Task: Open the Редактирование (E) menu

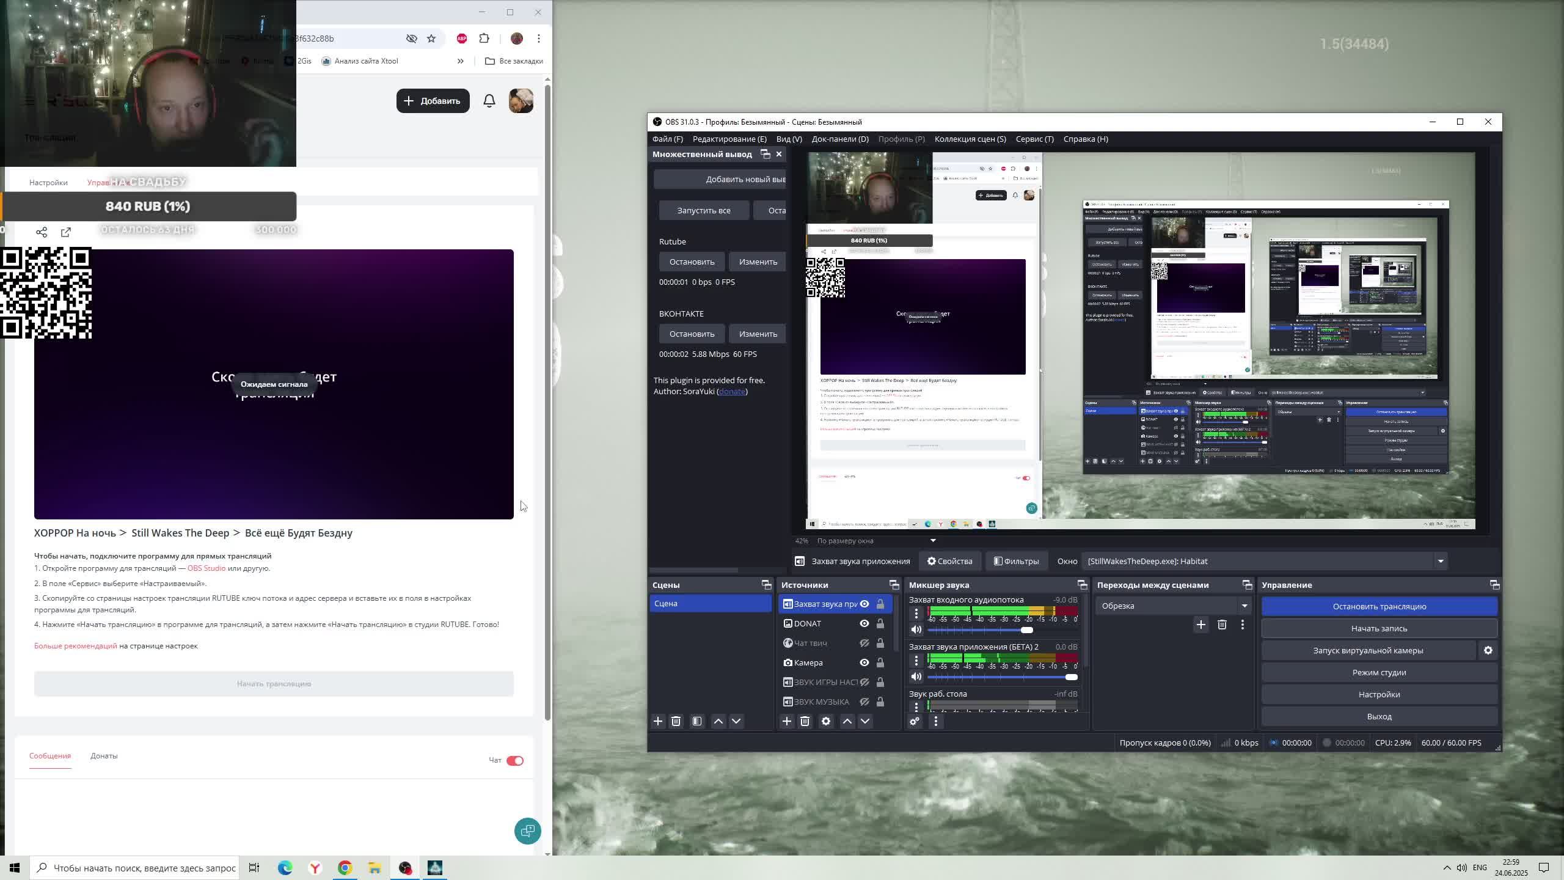Action: 729,139
